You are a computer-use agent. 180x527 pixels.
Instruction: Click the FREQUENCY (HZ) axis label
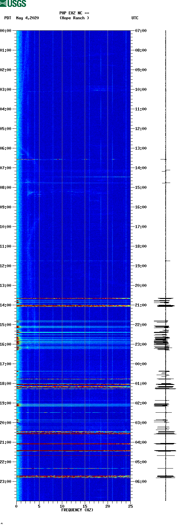click(x=77, y=510)
